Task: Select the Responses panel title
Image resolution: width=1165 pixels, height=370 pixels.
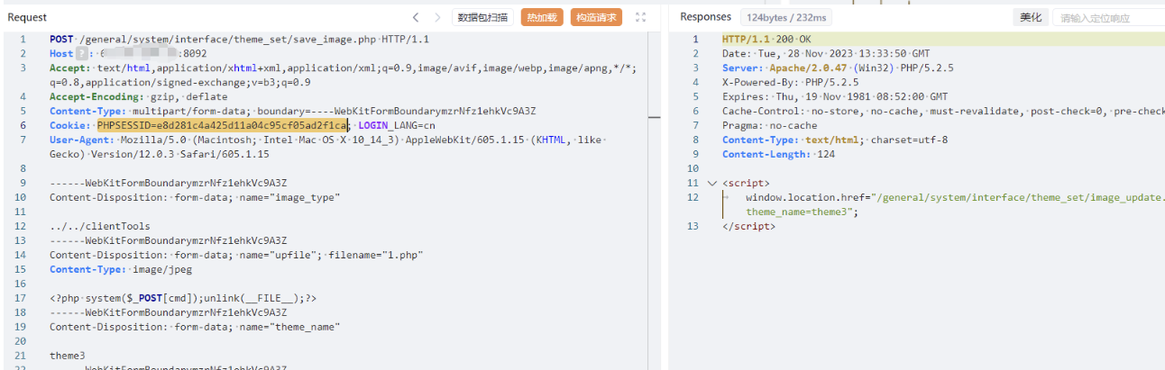Action: [x=705, y=17]
